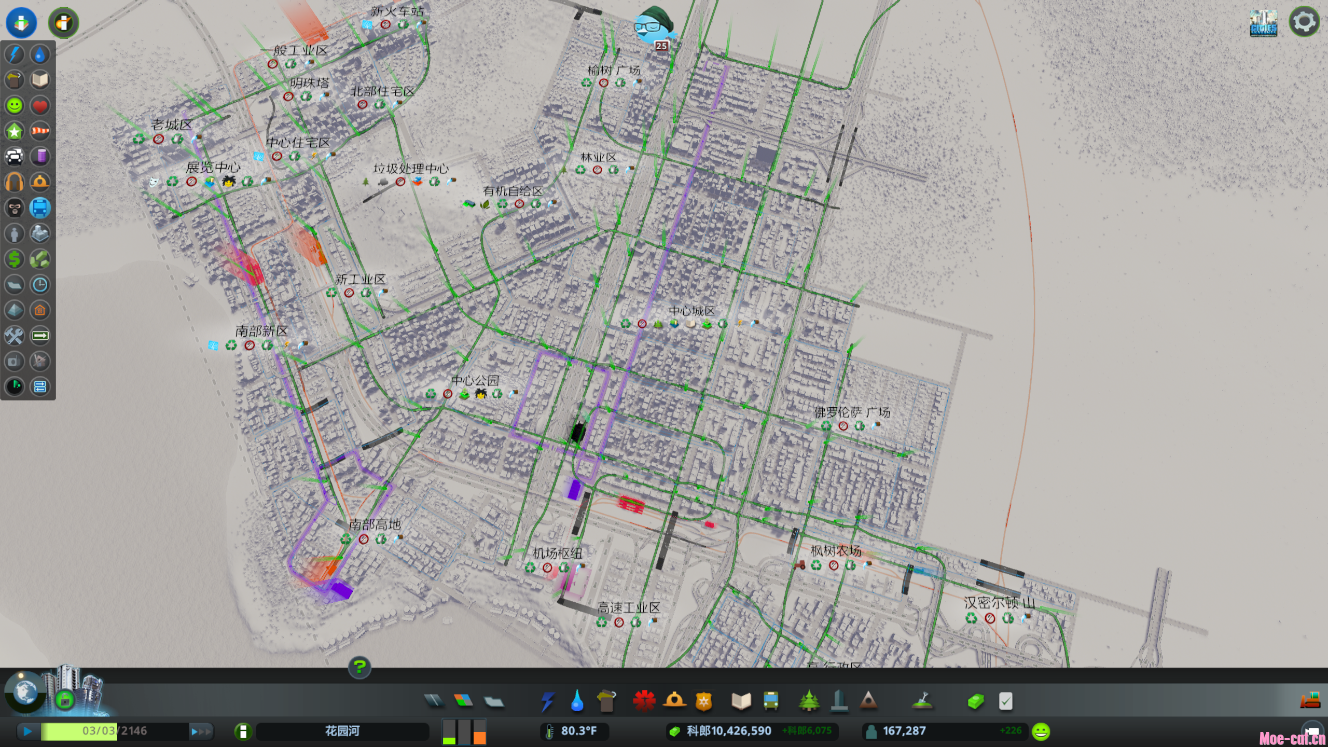Screen dimensions: 1328x747
Task: Open the Landscaping shovel menu
Action: coord(922,701)
